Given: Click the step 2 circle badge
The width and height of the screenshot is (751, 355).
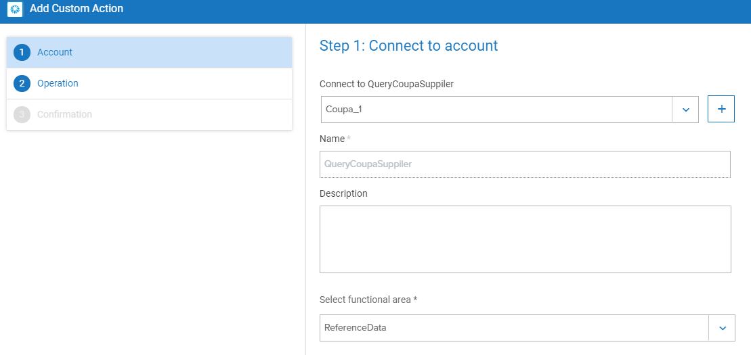Looking at the screenshot, I should click(x=22, y=84).
